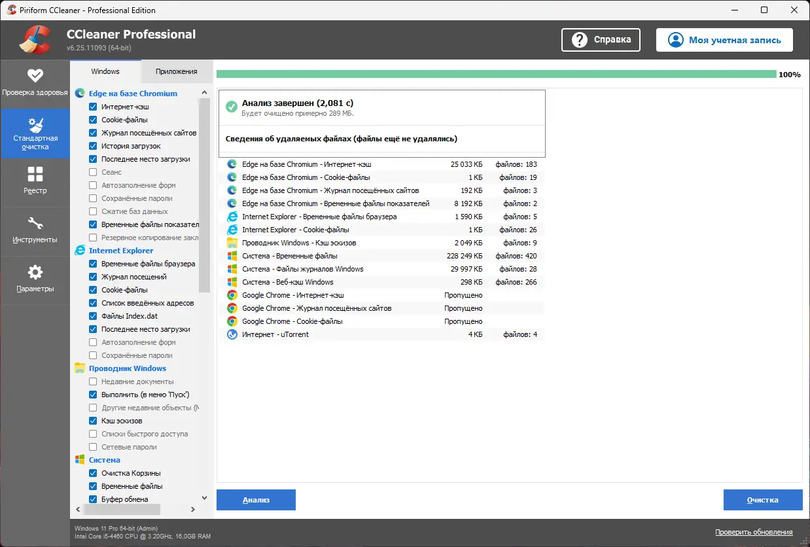This screenshot has height=547, width=810.
Task: Click the account avatar icon
Action: pos(676,40)
